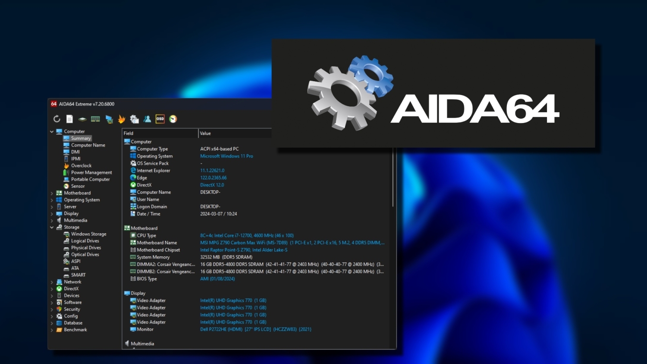
Task: Click the blue users toolbar icon
Action: 147,119
